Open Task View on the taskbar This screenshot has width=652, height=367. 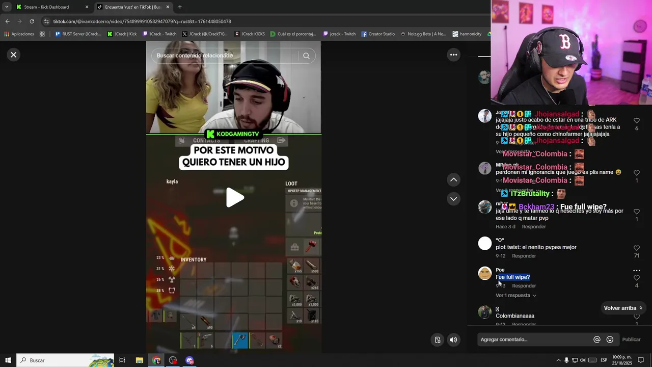coord(122,360)
